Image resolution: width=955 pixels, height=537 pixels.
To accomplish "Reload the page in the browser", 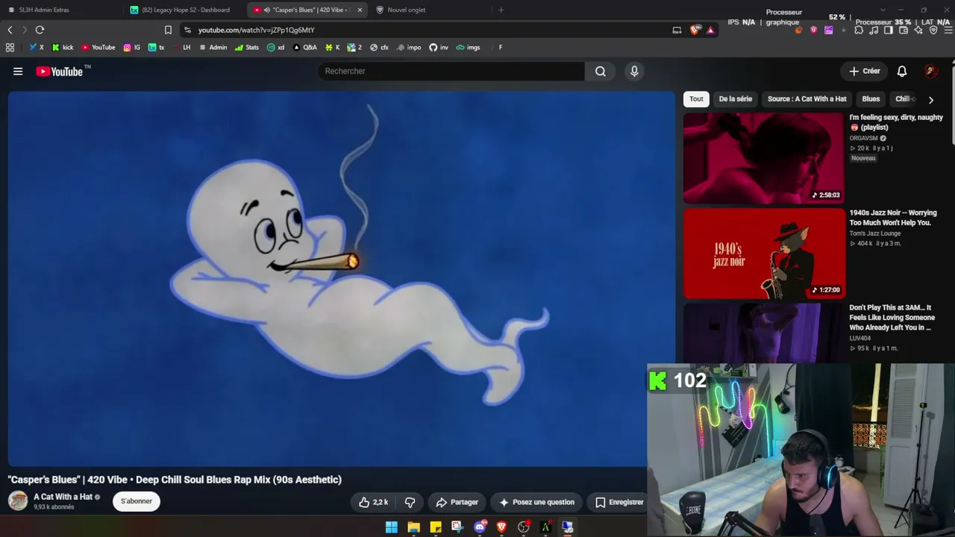I will point(40,30).
